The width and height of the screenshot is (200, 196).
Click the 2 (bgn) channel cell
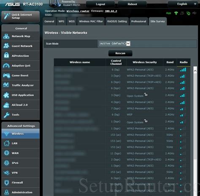click(116, 160)
